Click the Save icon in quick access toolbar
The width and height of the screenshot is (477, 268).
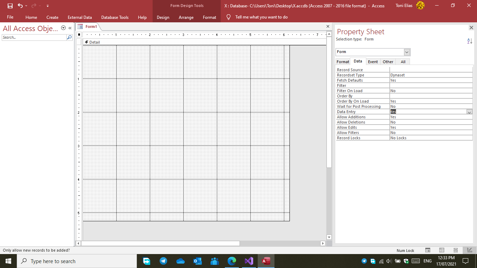coord(10,6)
